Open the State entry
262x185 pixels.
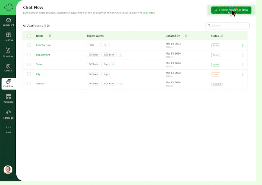(39, 64)
